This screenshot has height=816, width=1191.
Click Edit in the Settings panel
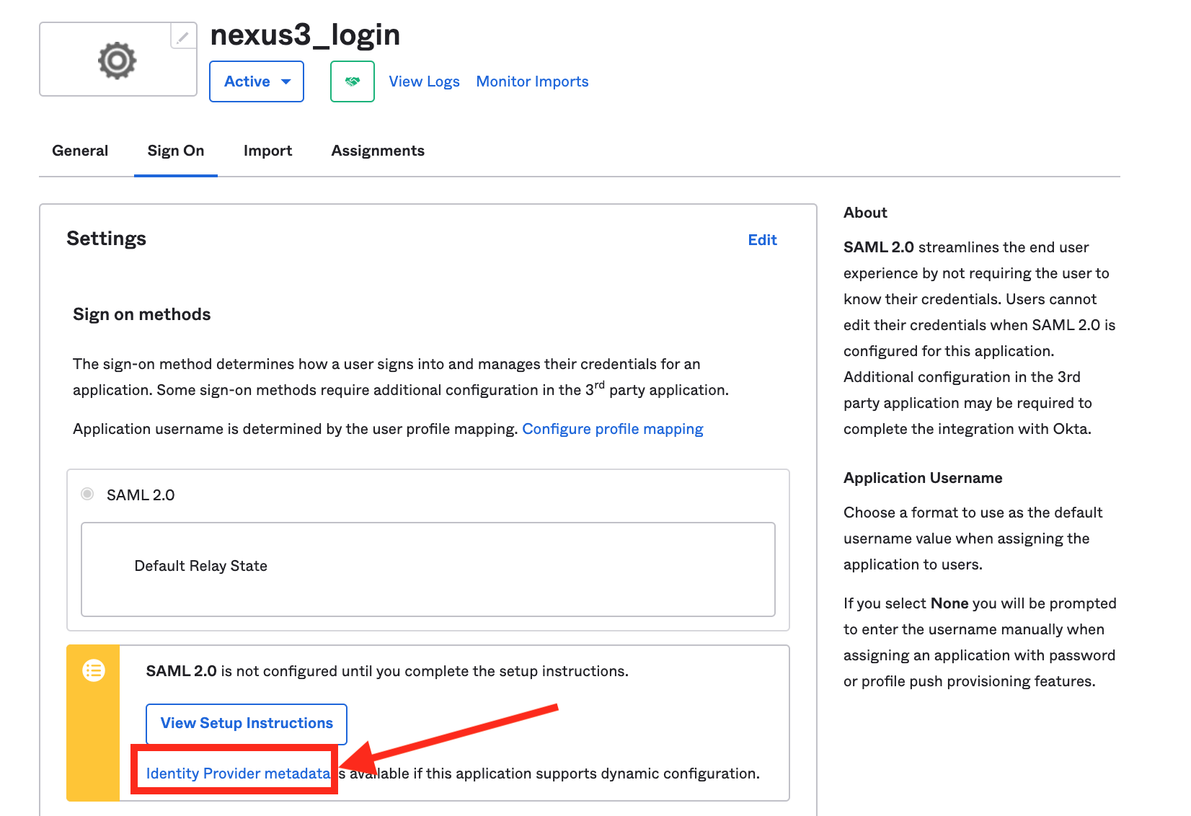[762, 240]
